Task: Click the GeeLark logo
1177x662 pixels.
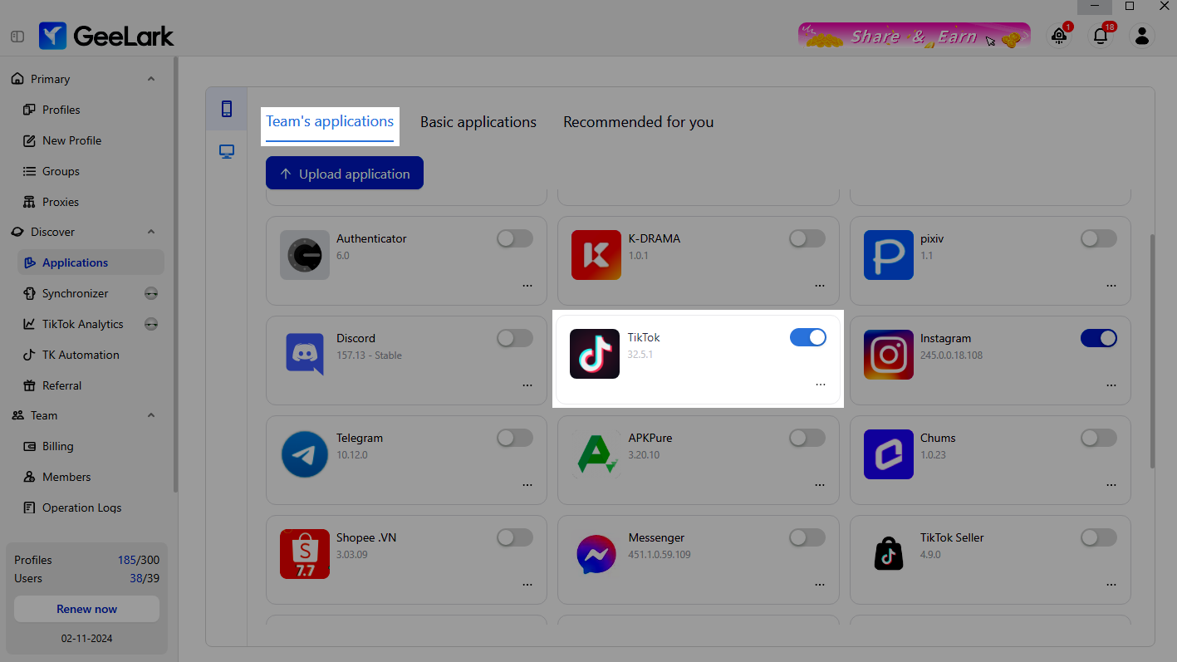Action: click(106, 36)
